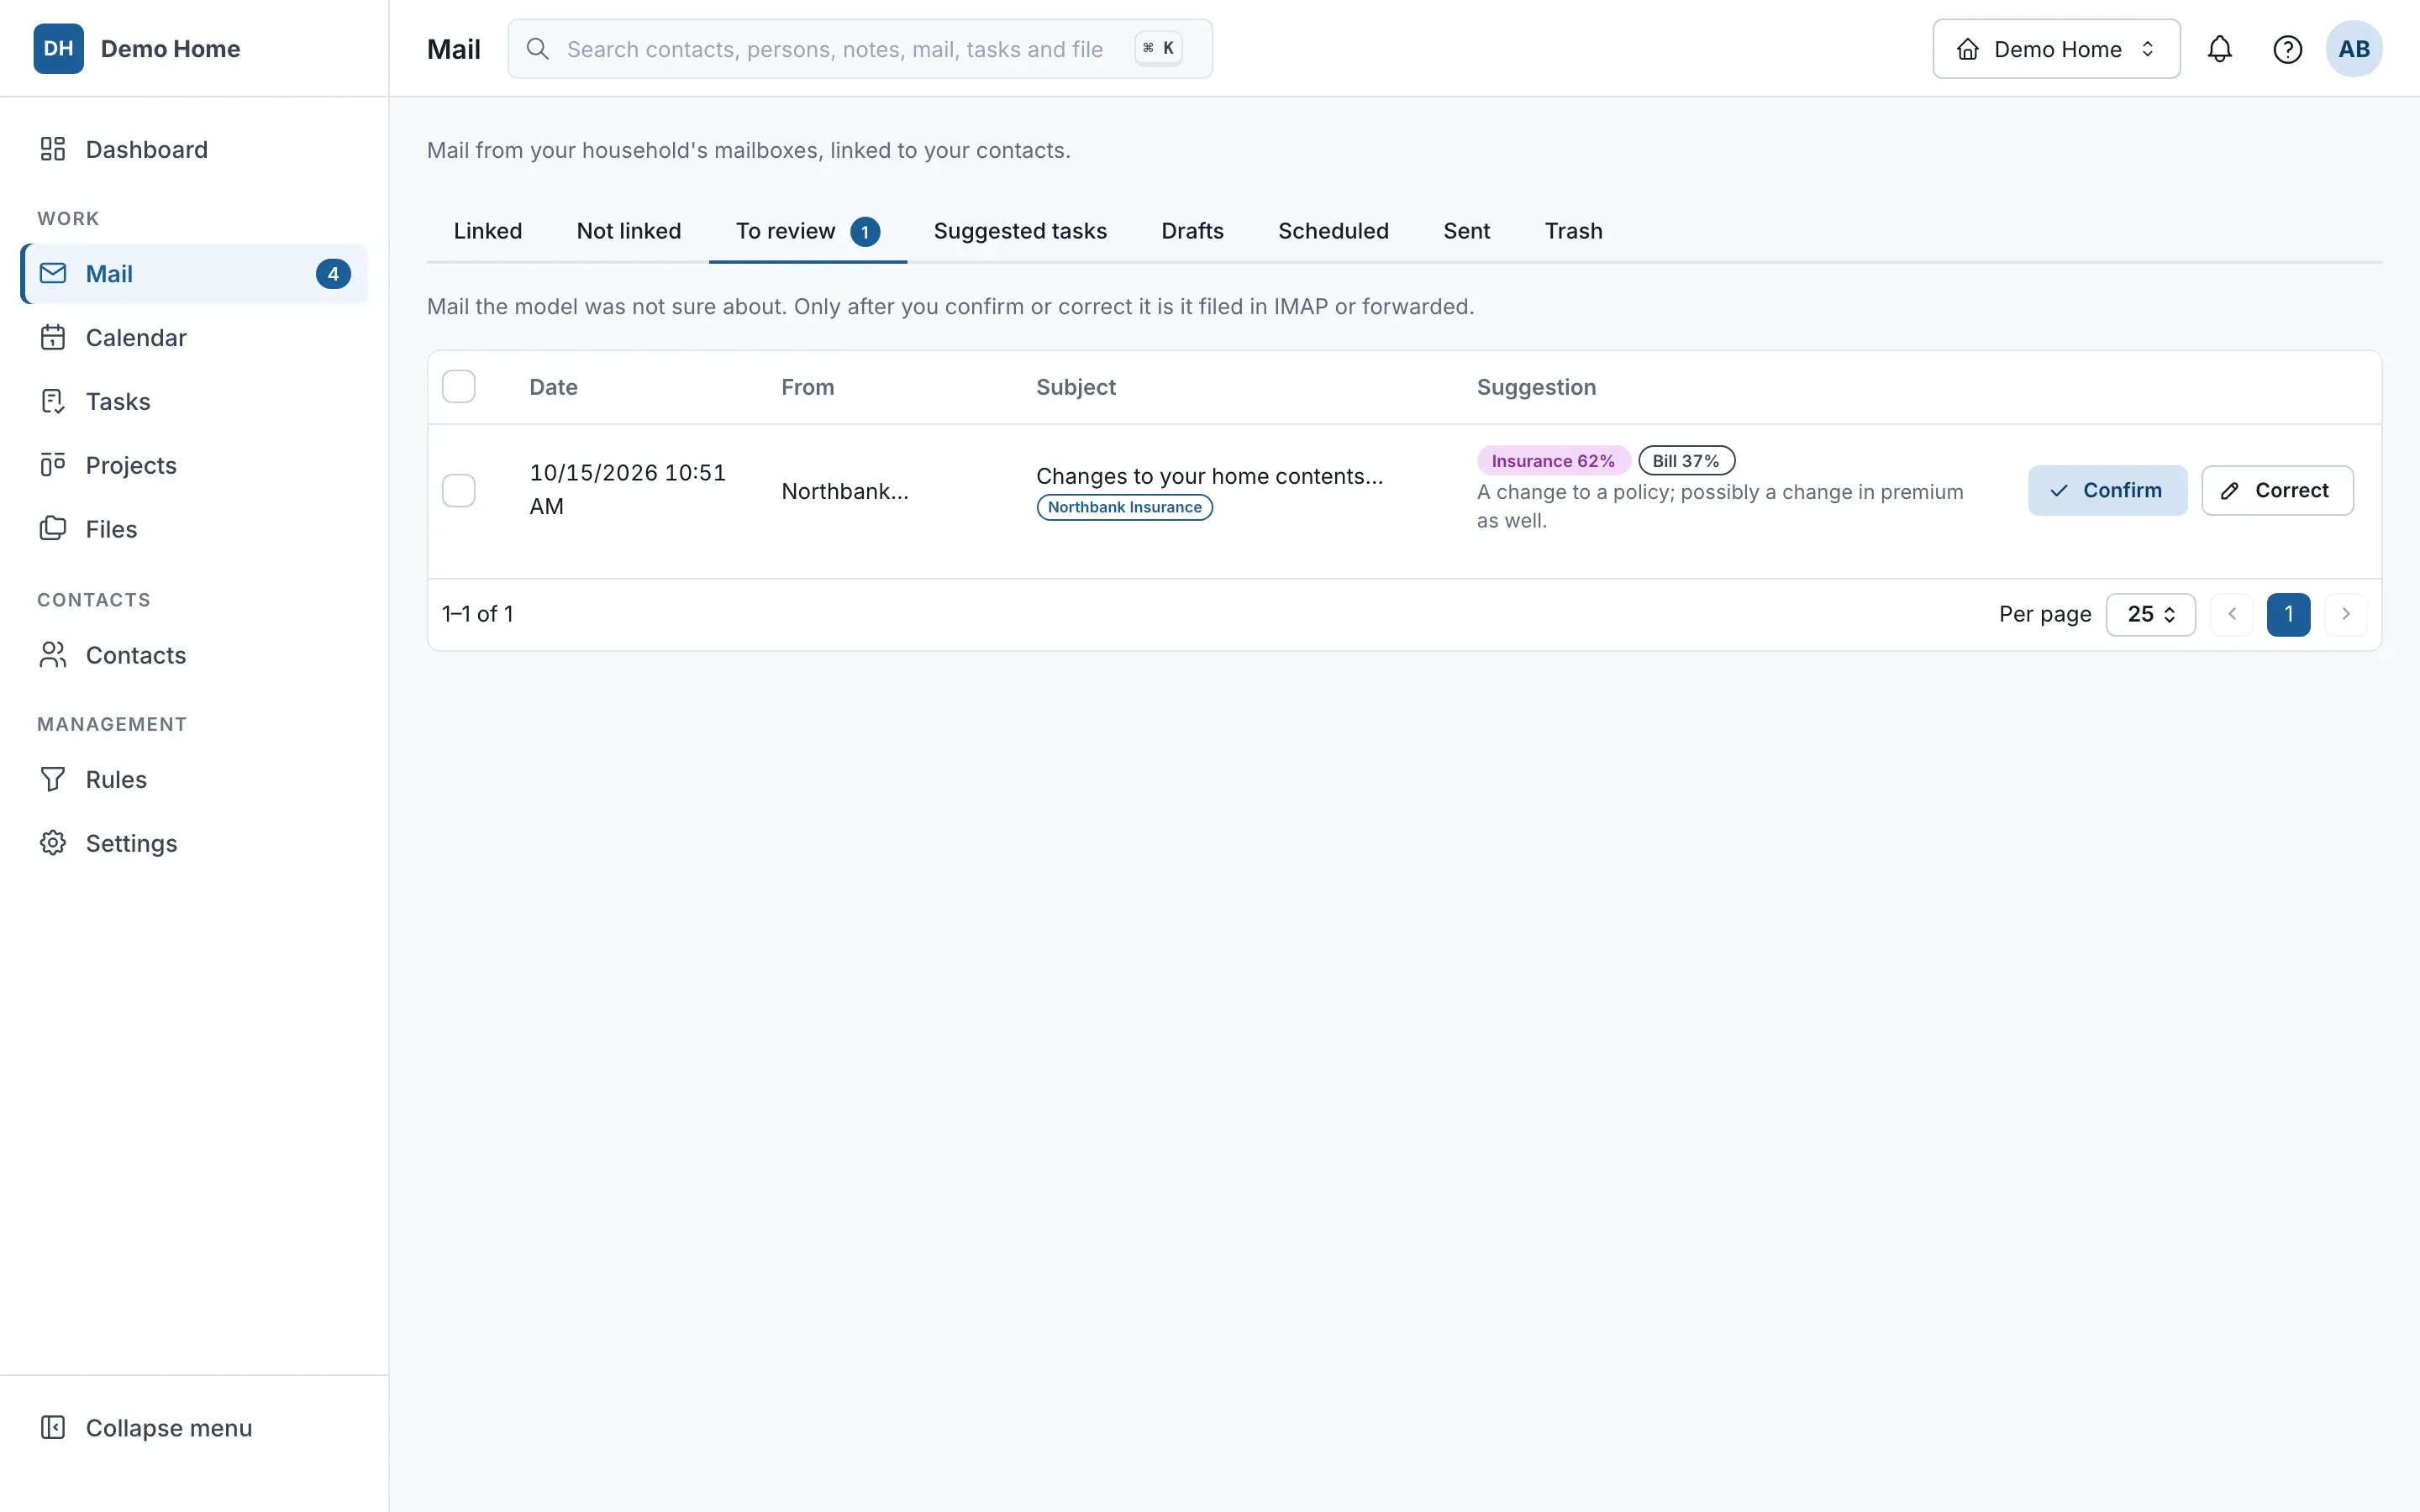The image size is (2420, 1512).
Task: Open the help question mark icon
Action: click(2287, 49)
